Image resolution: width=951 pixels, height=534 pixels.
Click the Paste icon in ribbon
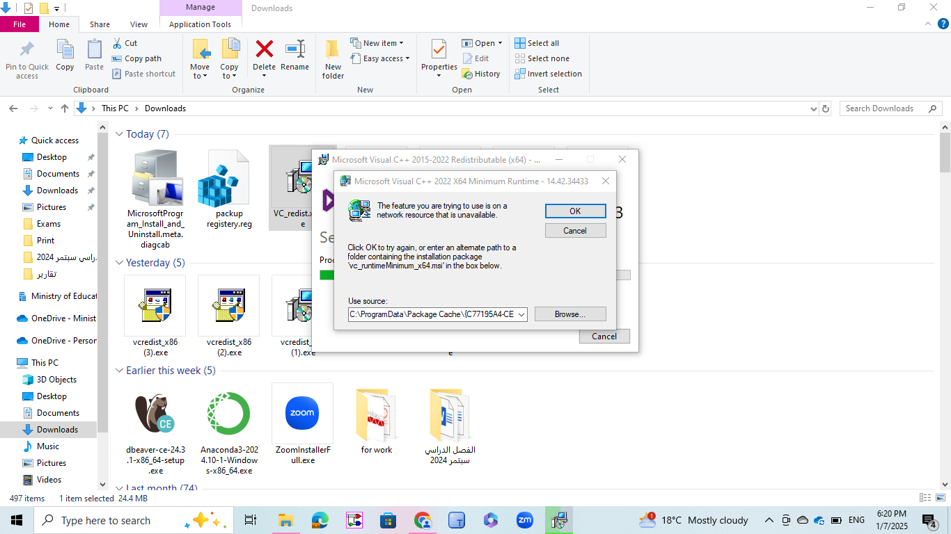coord(94,50)
